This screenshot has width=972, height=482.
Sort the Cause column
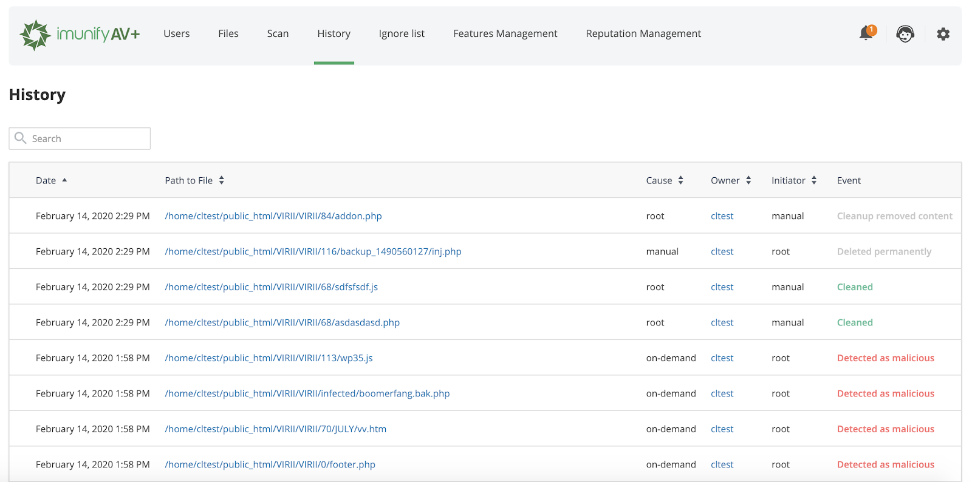tap(681, 180)
